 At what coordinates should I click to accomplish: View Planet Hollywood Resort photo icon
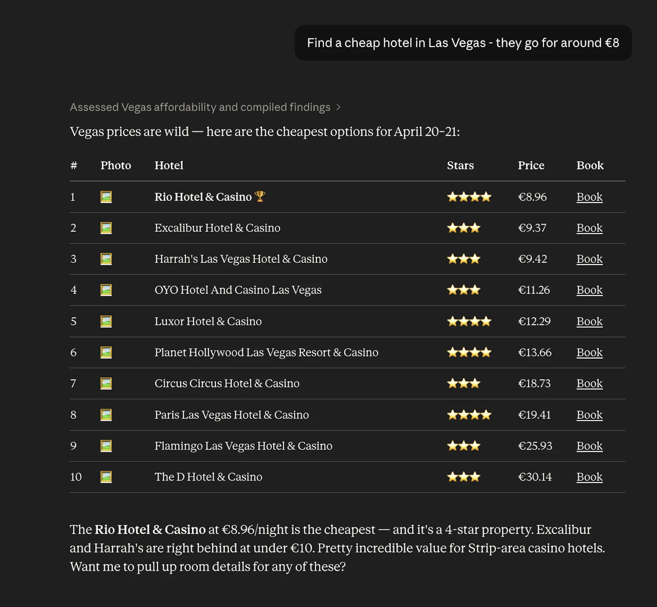(x=106, y=352)
